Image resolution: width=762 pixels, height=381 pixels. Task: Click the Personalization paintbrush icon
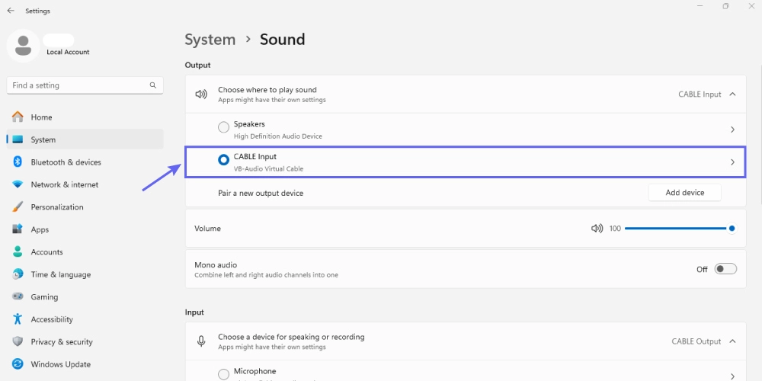pyautogui.click(x=18, y=207)
